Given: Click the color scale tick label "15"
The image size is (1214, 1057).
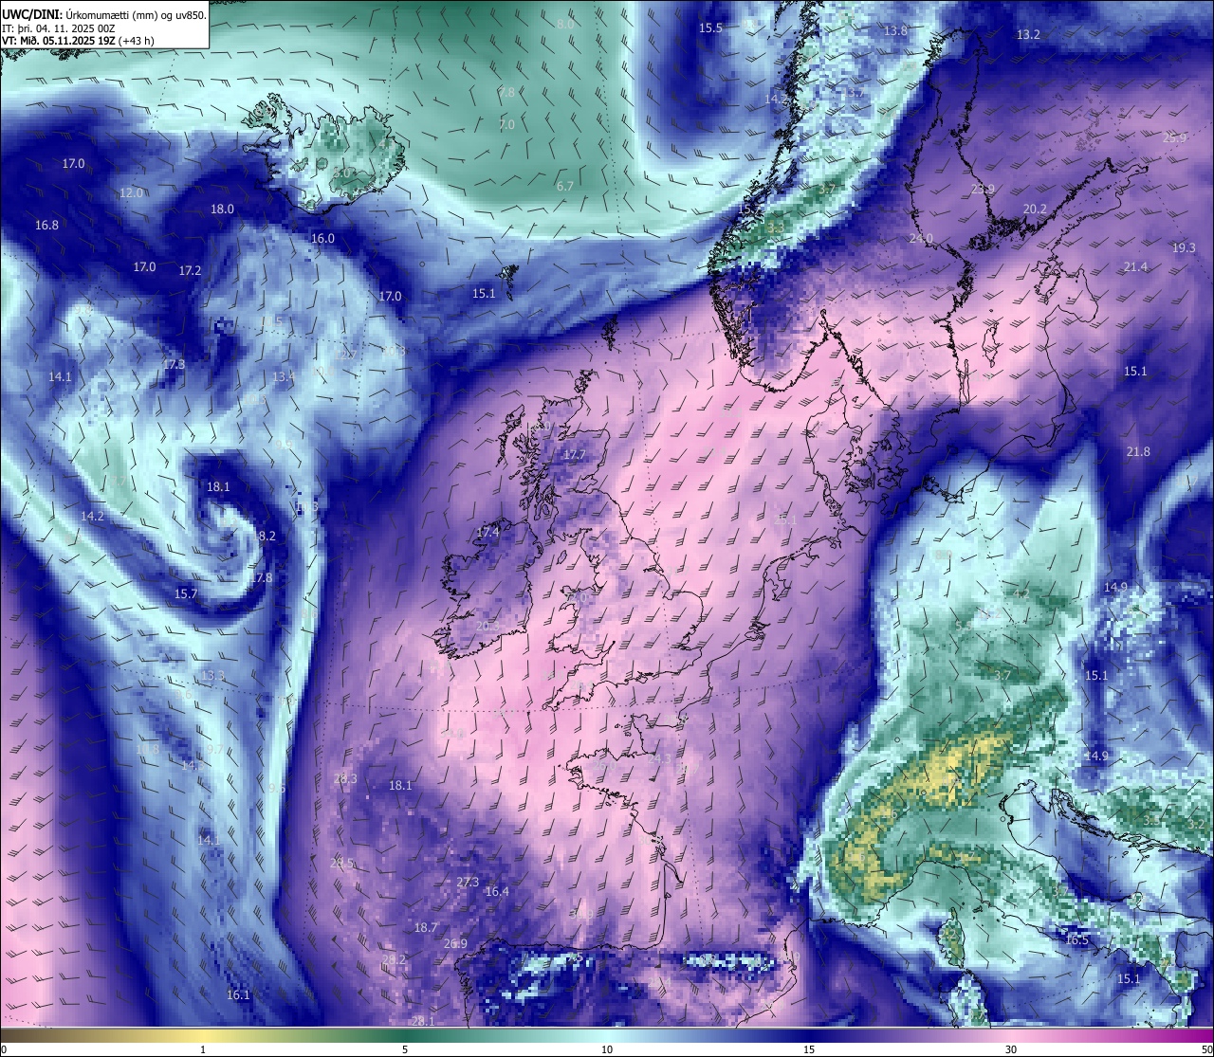Looking at the screenshot, I should pos(809,1049).
